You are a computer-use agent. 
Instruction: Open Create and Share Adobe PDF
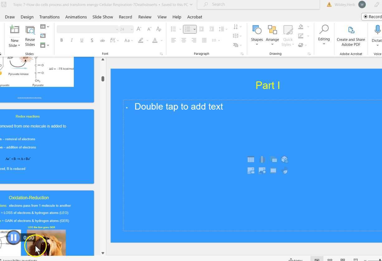(351, 36)
